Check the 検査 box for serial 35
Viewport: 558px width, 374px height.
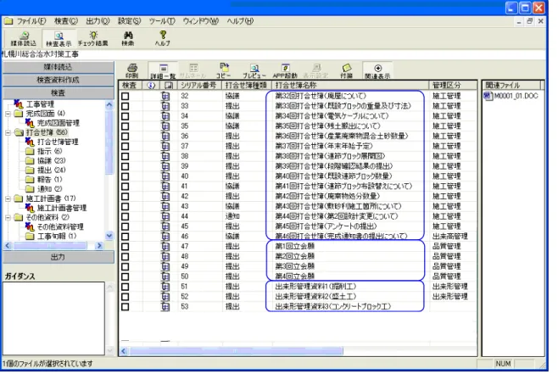[x=126, y=126]
